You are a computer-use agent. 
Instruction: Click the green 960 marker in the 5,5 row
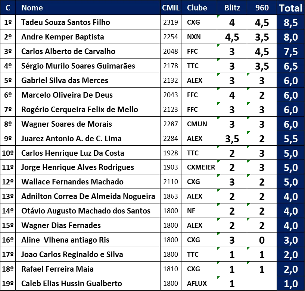pyautogui.click(x=249, y=133)
